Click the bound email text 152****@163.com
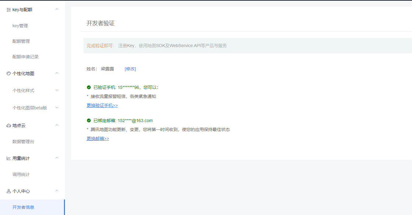Screen dimensions: 412x215 coord(135,121)
